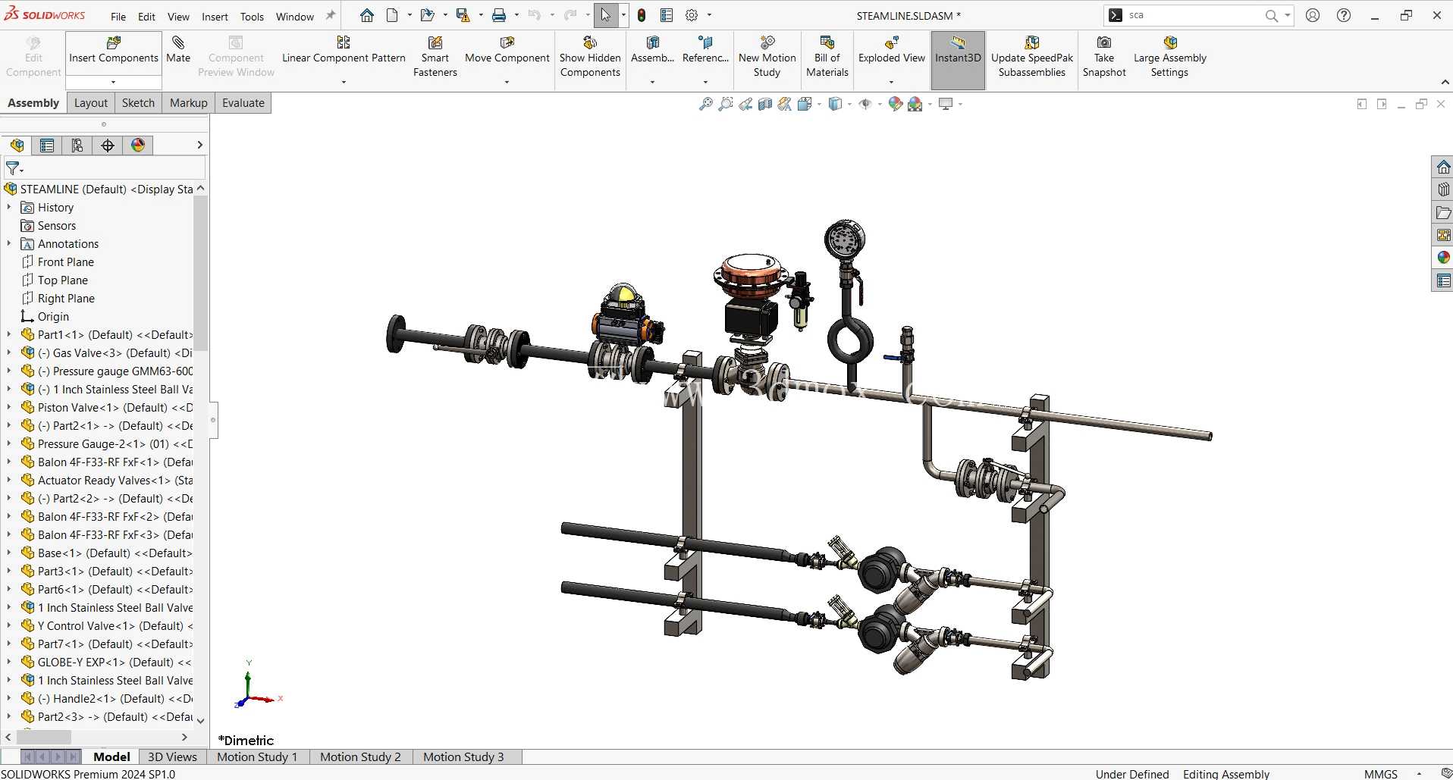Toggle Instant3D mode
Image resolution: width=1453 pixels, height=780 pixels.
(958, 60)
